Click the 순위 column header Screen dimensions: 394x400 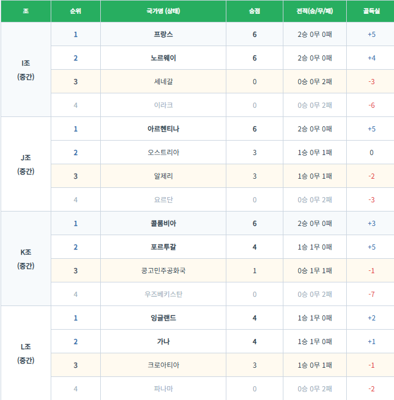(x=75, y=11)
